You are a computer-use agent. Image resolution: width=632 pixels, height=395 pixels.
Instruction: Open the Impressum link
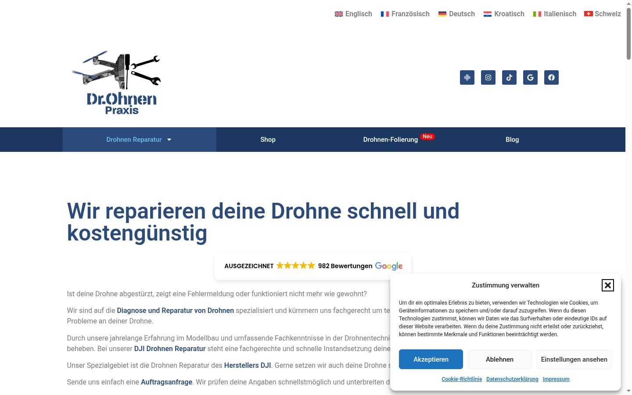[556, 379]
